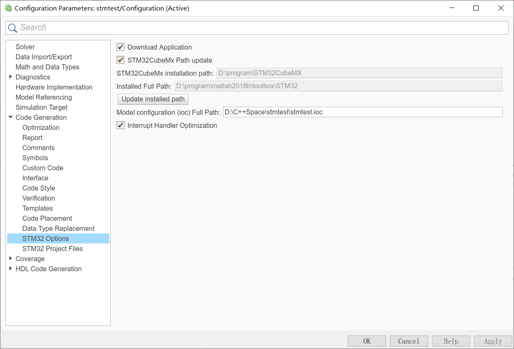Viewport: 514px width, 349px height.
Task: Open the Data Import/Export pane
Action: (44, 57)
